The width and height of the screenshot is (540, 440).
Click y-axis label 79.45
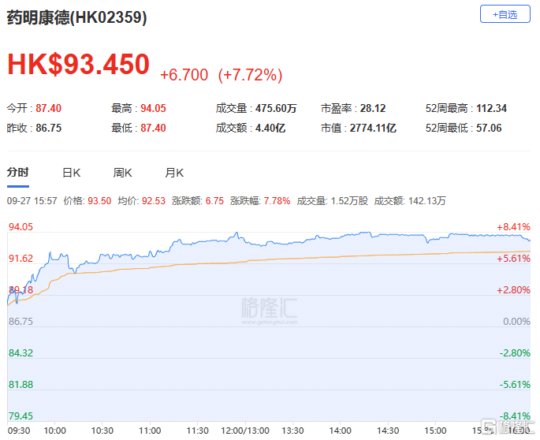click(x=20, y=416)
